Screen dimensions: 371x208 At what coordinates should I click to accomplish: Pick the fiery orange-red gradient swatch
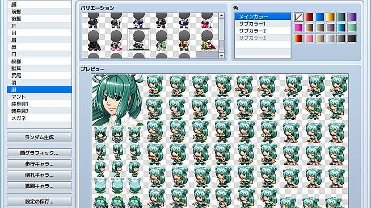[x=298, y=39]
